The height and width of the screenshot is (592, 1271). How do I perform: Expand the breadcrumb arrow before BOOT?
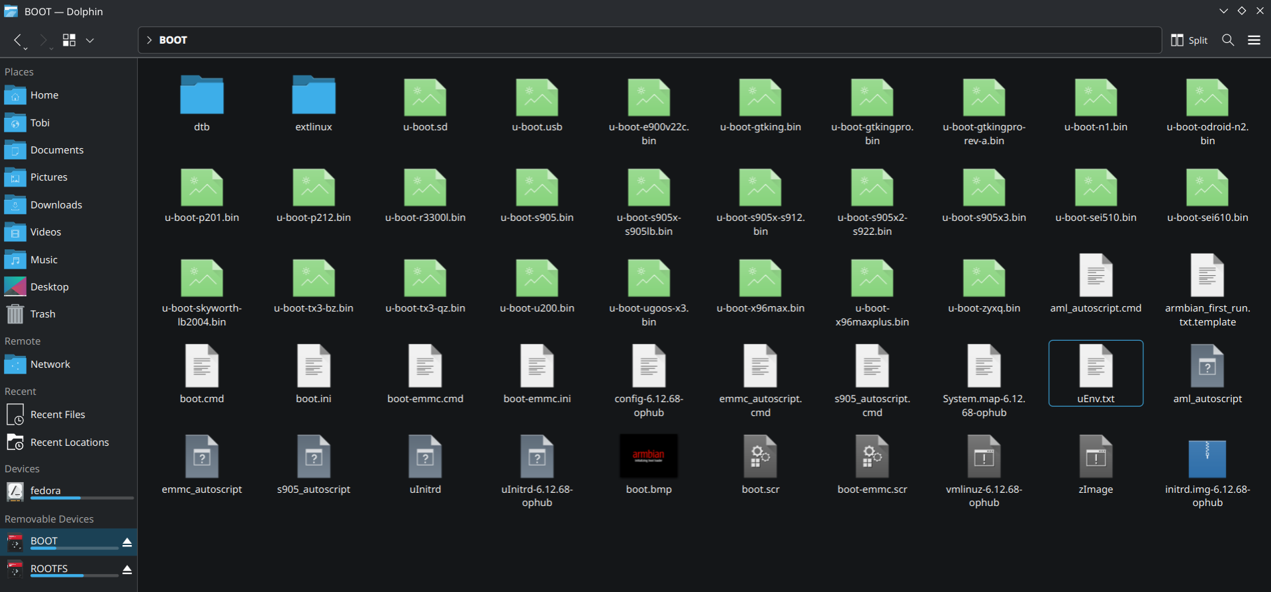tap(149, 40)
